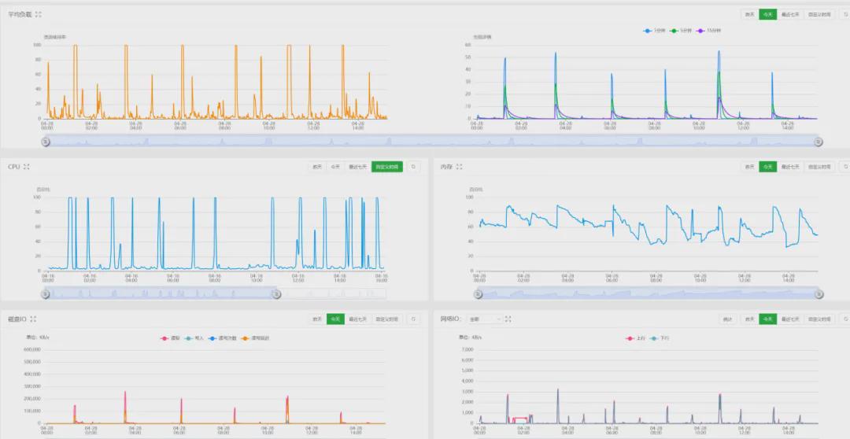The width and height of the screenshot is (850, 439).
Task: Click the right zoom handle of CPU range slider
Action: click(276, 293)
